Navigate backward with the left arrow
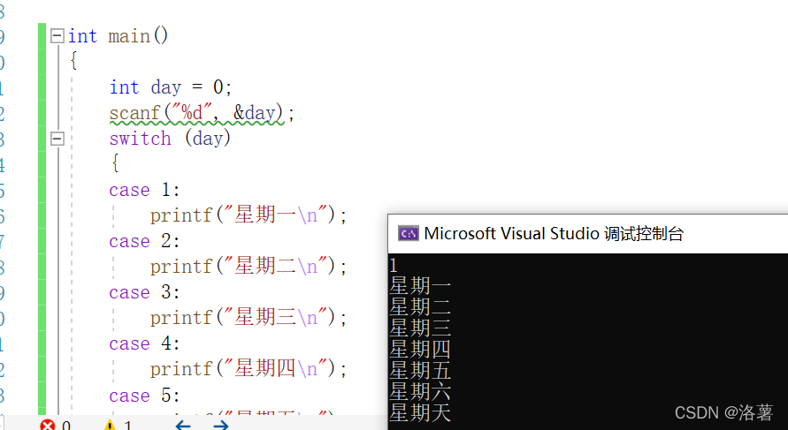 tap(183, 426)
